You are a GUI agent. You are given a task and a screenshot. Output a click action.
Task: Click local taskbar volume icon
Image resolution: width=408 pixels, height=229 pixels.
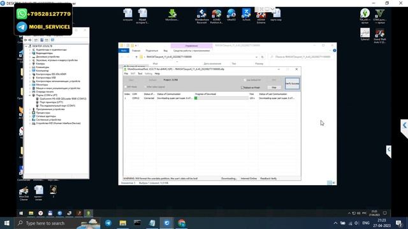(356, 223)
